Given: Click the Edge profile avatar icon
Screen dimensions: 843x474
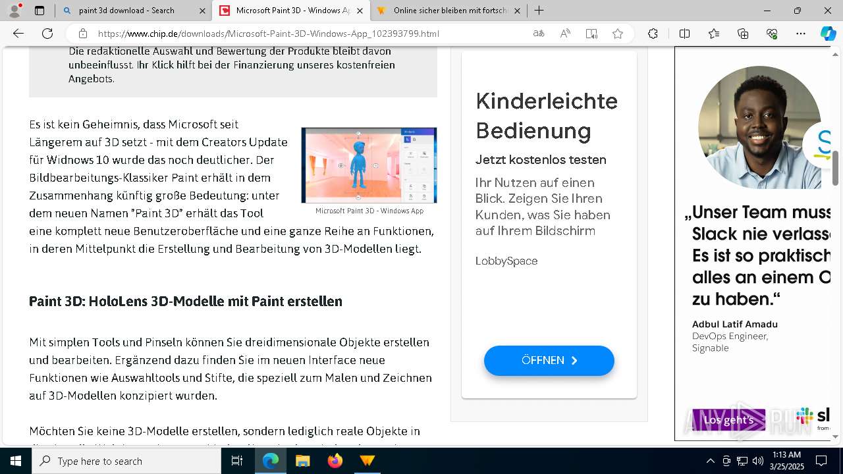Looking at the screenshot, I should tap(14, 11).
